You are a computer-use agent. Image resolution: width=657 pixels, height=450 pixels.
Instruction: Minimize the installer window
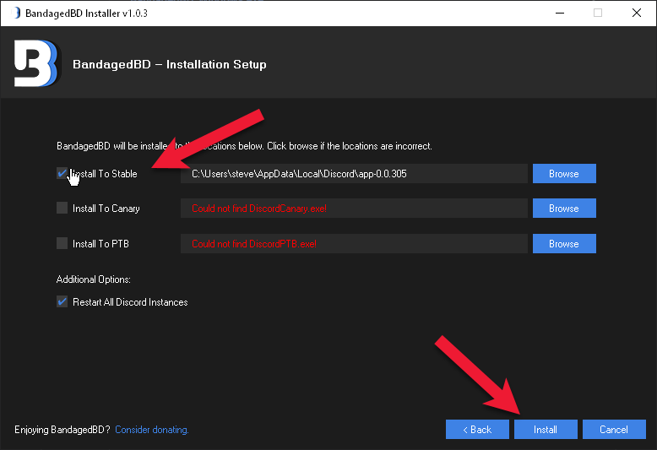[x=559, y=13]
